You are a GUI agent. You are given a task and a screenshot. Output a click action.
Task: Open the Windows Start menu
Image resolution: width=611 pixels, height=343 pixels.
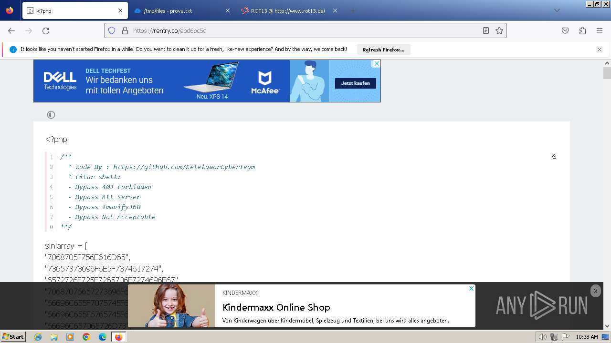[13, 337]
